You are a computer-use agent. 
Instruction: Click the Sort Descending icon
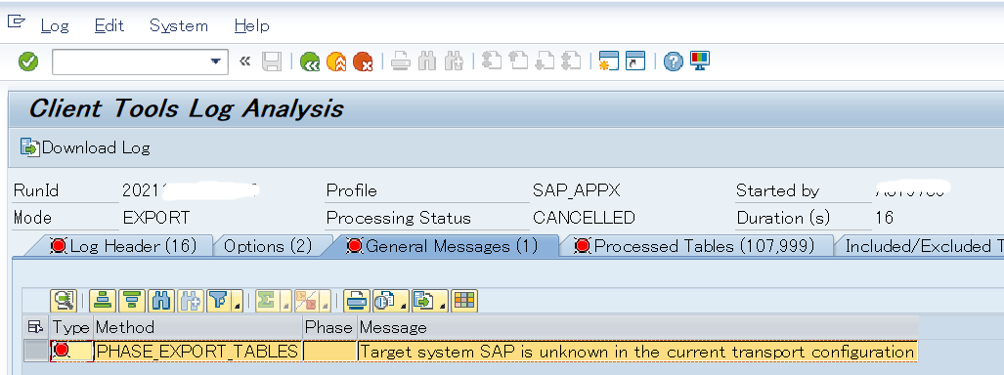132,300
